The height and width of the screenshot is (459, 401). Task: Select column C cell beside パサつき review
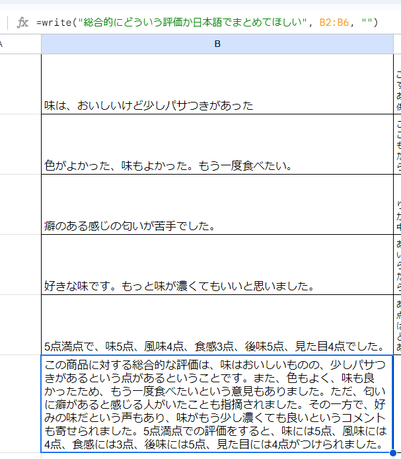(x=397, y=85)
